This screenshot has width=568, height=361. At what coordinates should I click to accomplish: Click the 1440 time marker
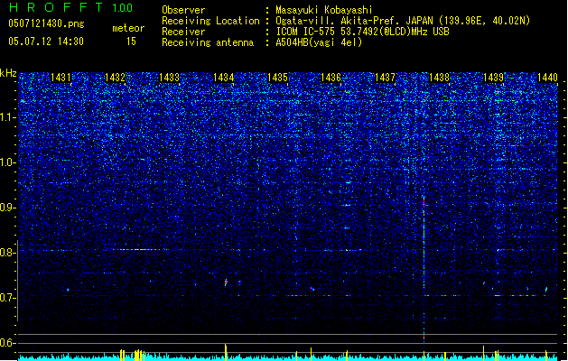coord(548,77)
